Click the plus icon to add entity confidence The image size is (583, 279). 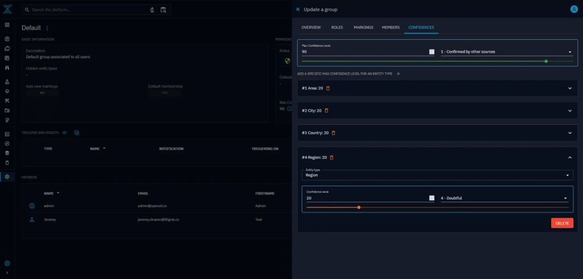pyautogui.click(x=399, y=74)
